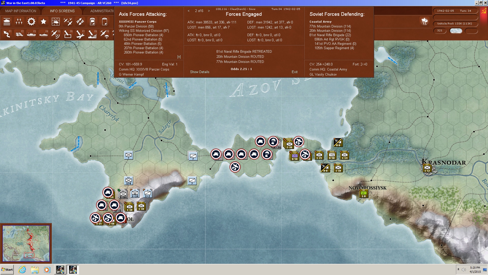The image size is (488, 275).
Task: Click G Werner Kempf leader name
Action: coord(131,74)
